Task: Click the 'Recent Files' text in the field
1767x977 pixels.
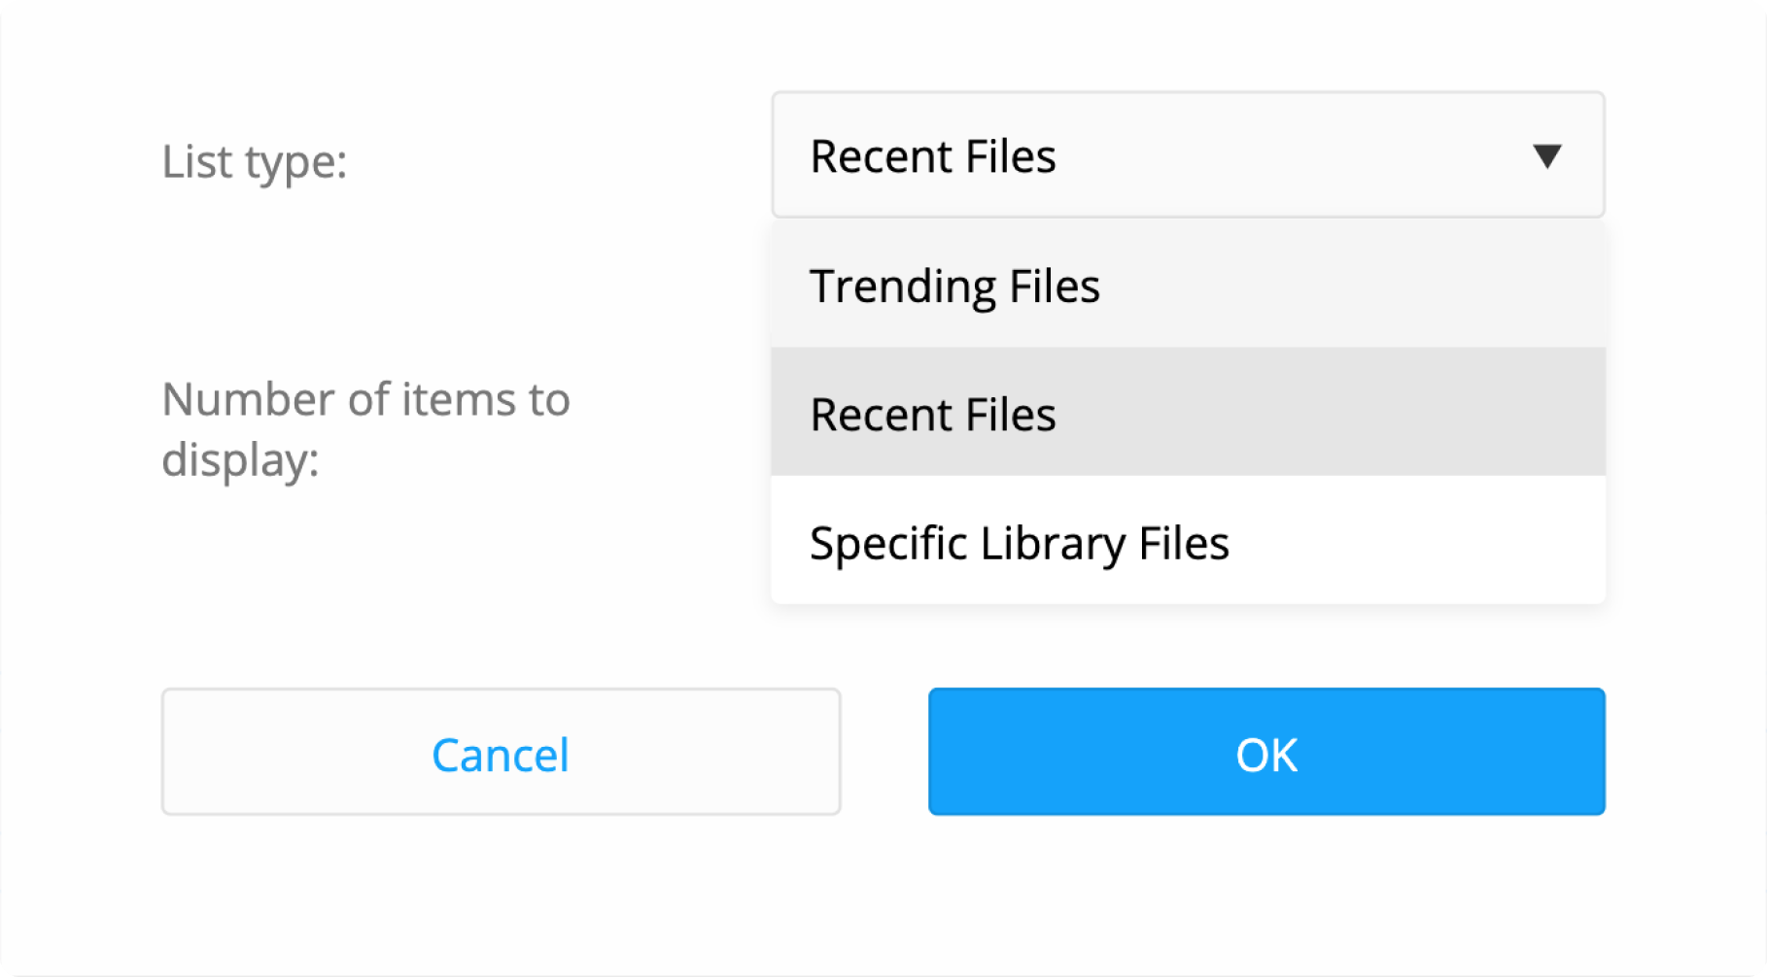Action: coord(932,155)
